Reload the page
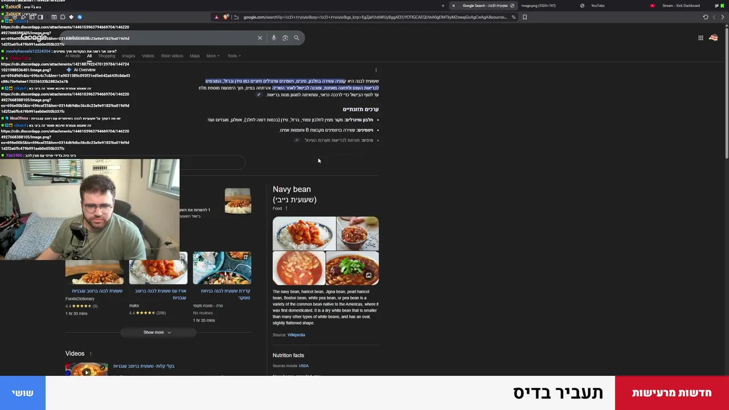This screenshot has height=410, width=729. (x=706, y=17)
